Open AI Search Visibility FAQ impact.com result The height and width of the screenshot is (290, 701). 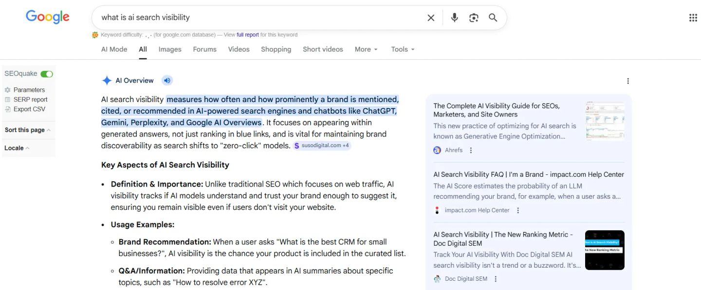(529, 174)
